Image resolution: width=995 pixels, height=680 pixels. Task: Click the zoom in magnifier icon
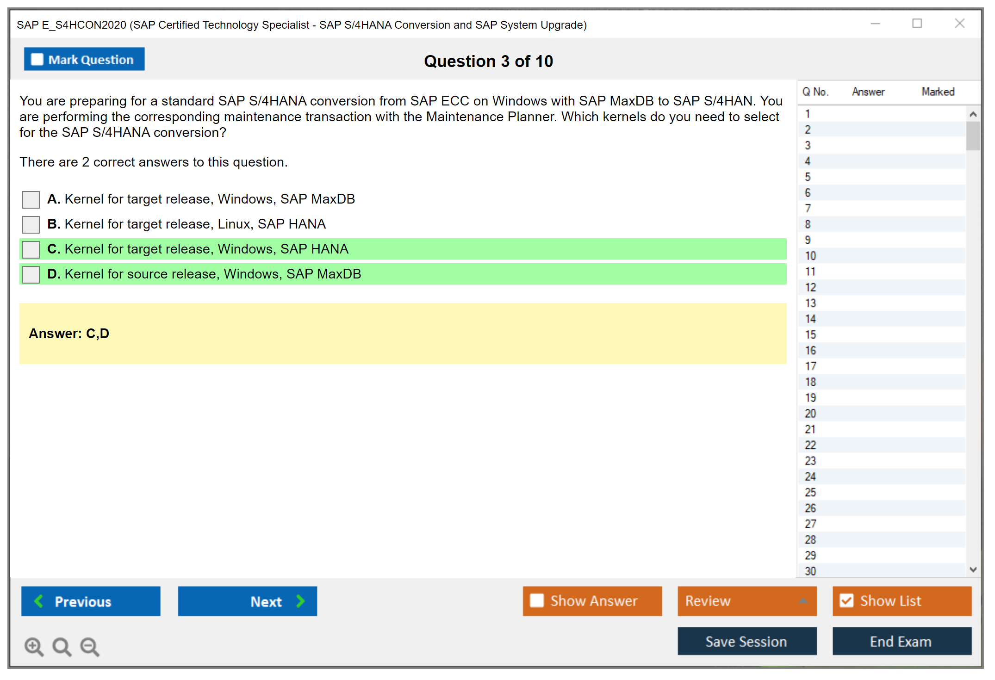click(x=34, y=646)
